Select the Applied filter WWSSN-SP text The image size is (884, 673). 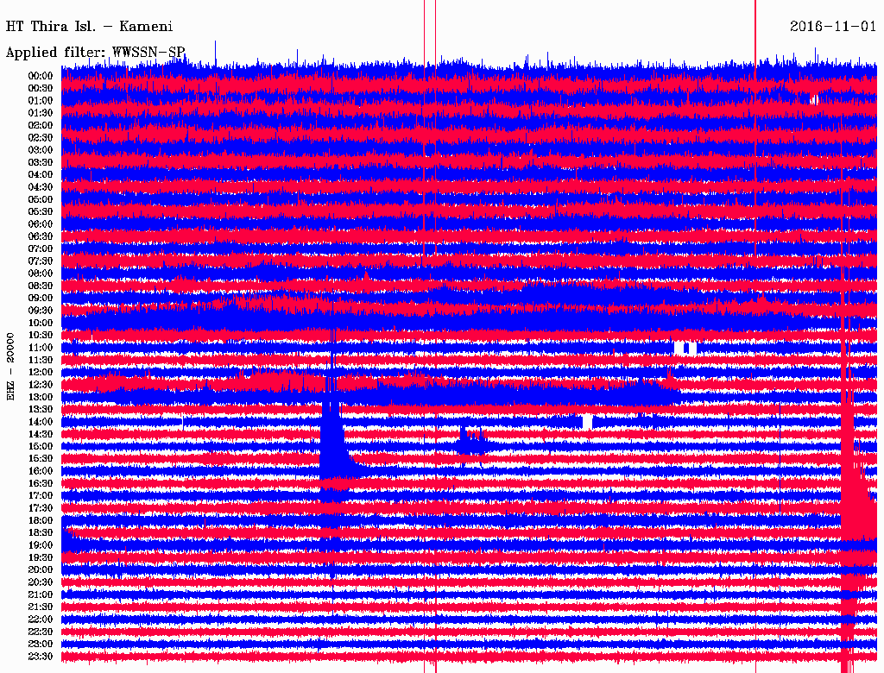click(x=96, y=53)
